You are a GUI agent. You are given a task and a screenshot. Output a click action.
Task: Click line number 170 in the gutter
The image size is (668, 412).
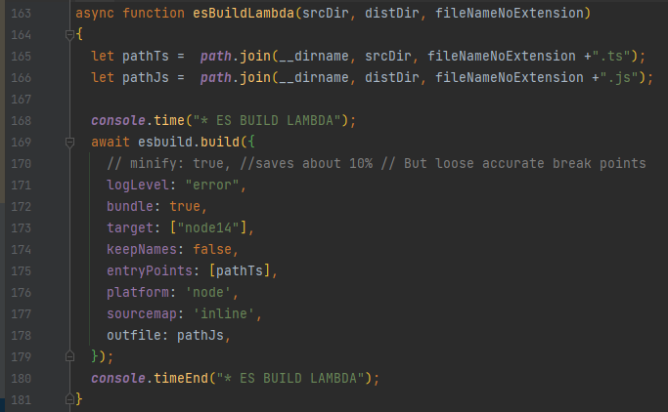[x=21, y=164]
